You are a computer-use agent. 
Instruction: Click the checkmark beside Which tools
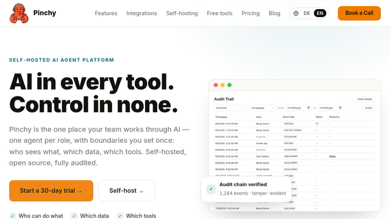tap(120, 216)
